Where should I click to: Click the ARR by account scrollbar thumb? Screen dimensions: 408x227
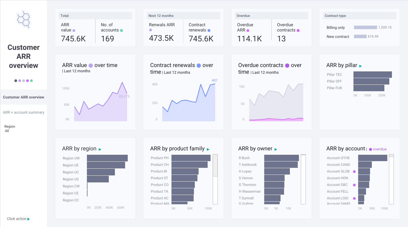391,156
